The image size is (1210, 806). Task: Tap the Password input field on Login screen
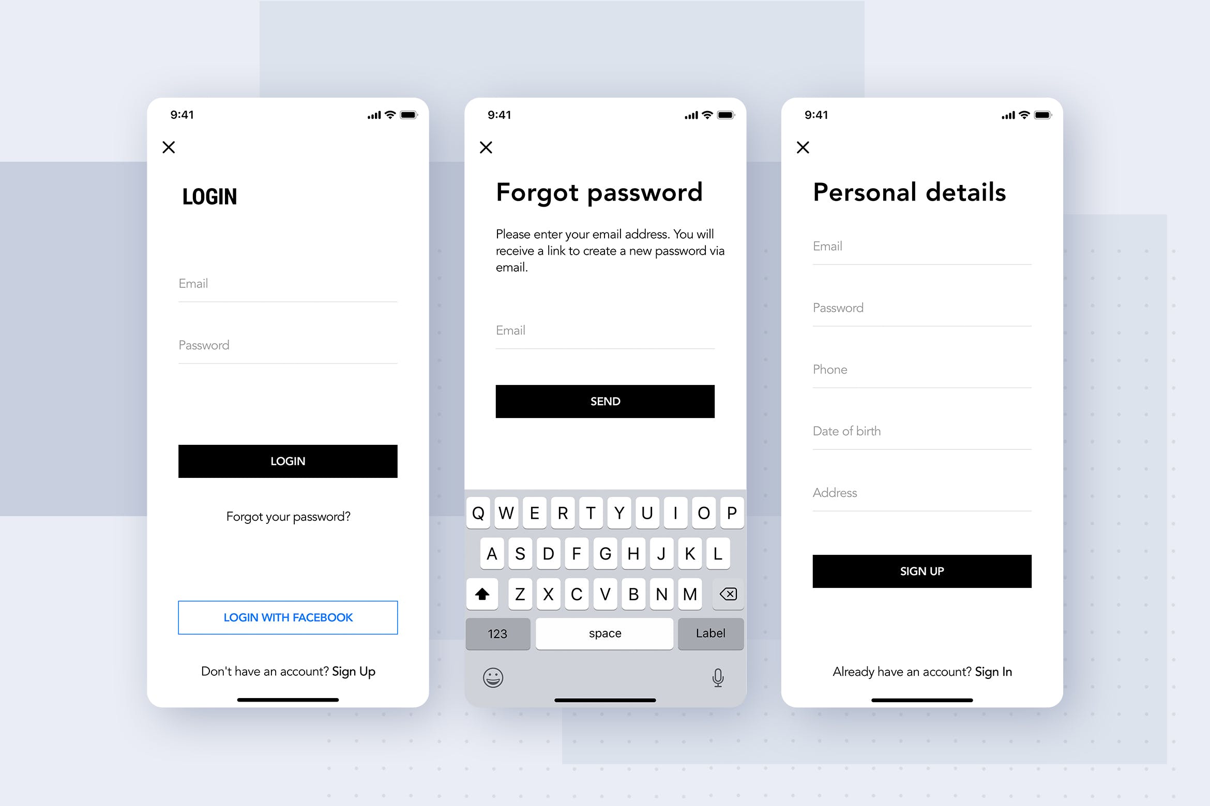[x=286, y=345]
